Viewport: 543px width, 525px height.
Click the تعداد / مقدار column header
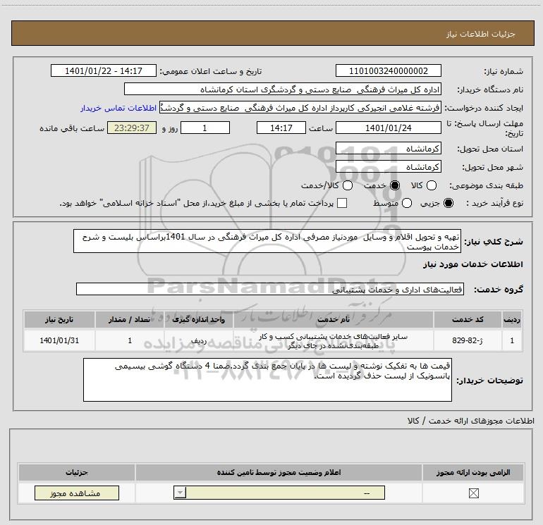pos(130,319)
